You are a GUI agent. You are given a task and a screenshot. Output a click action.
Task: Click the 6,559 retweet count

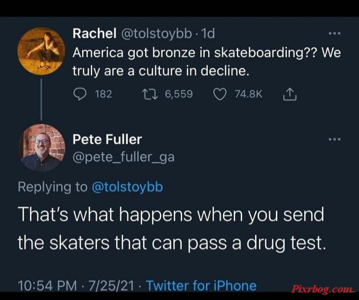[179, 94]
